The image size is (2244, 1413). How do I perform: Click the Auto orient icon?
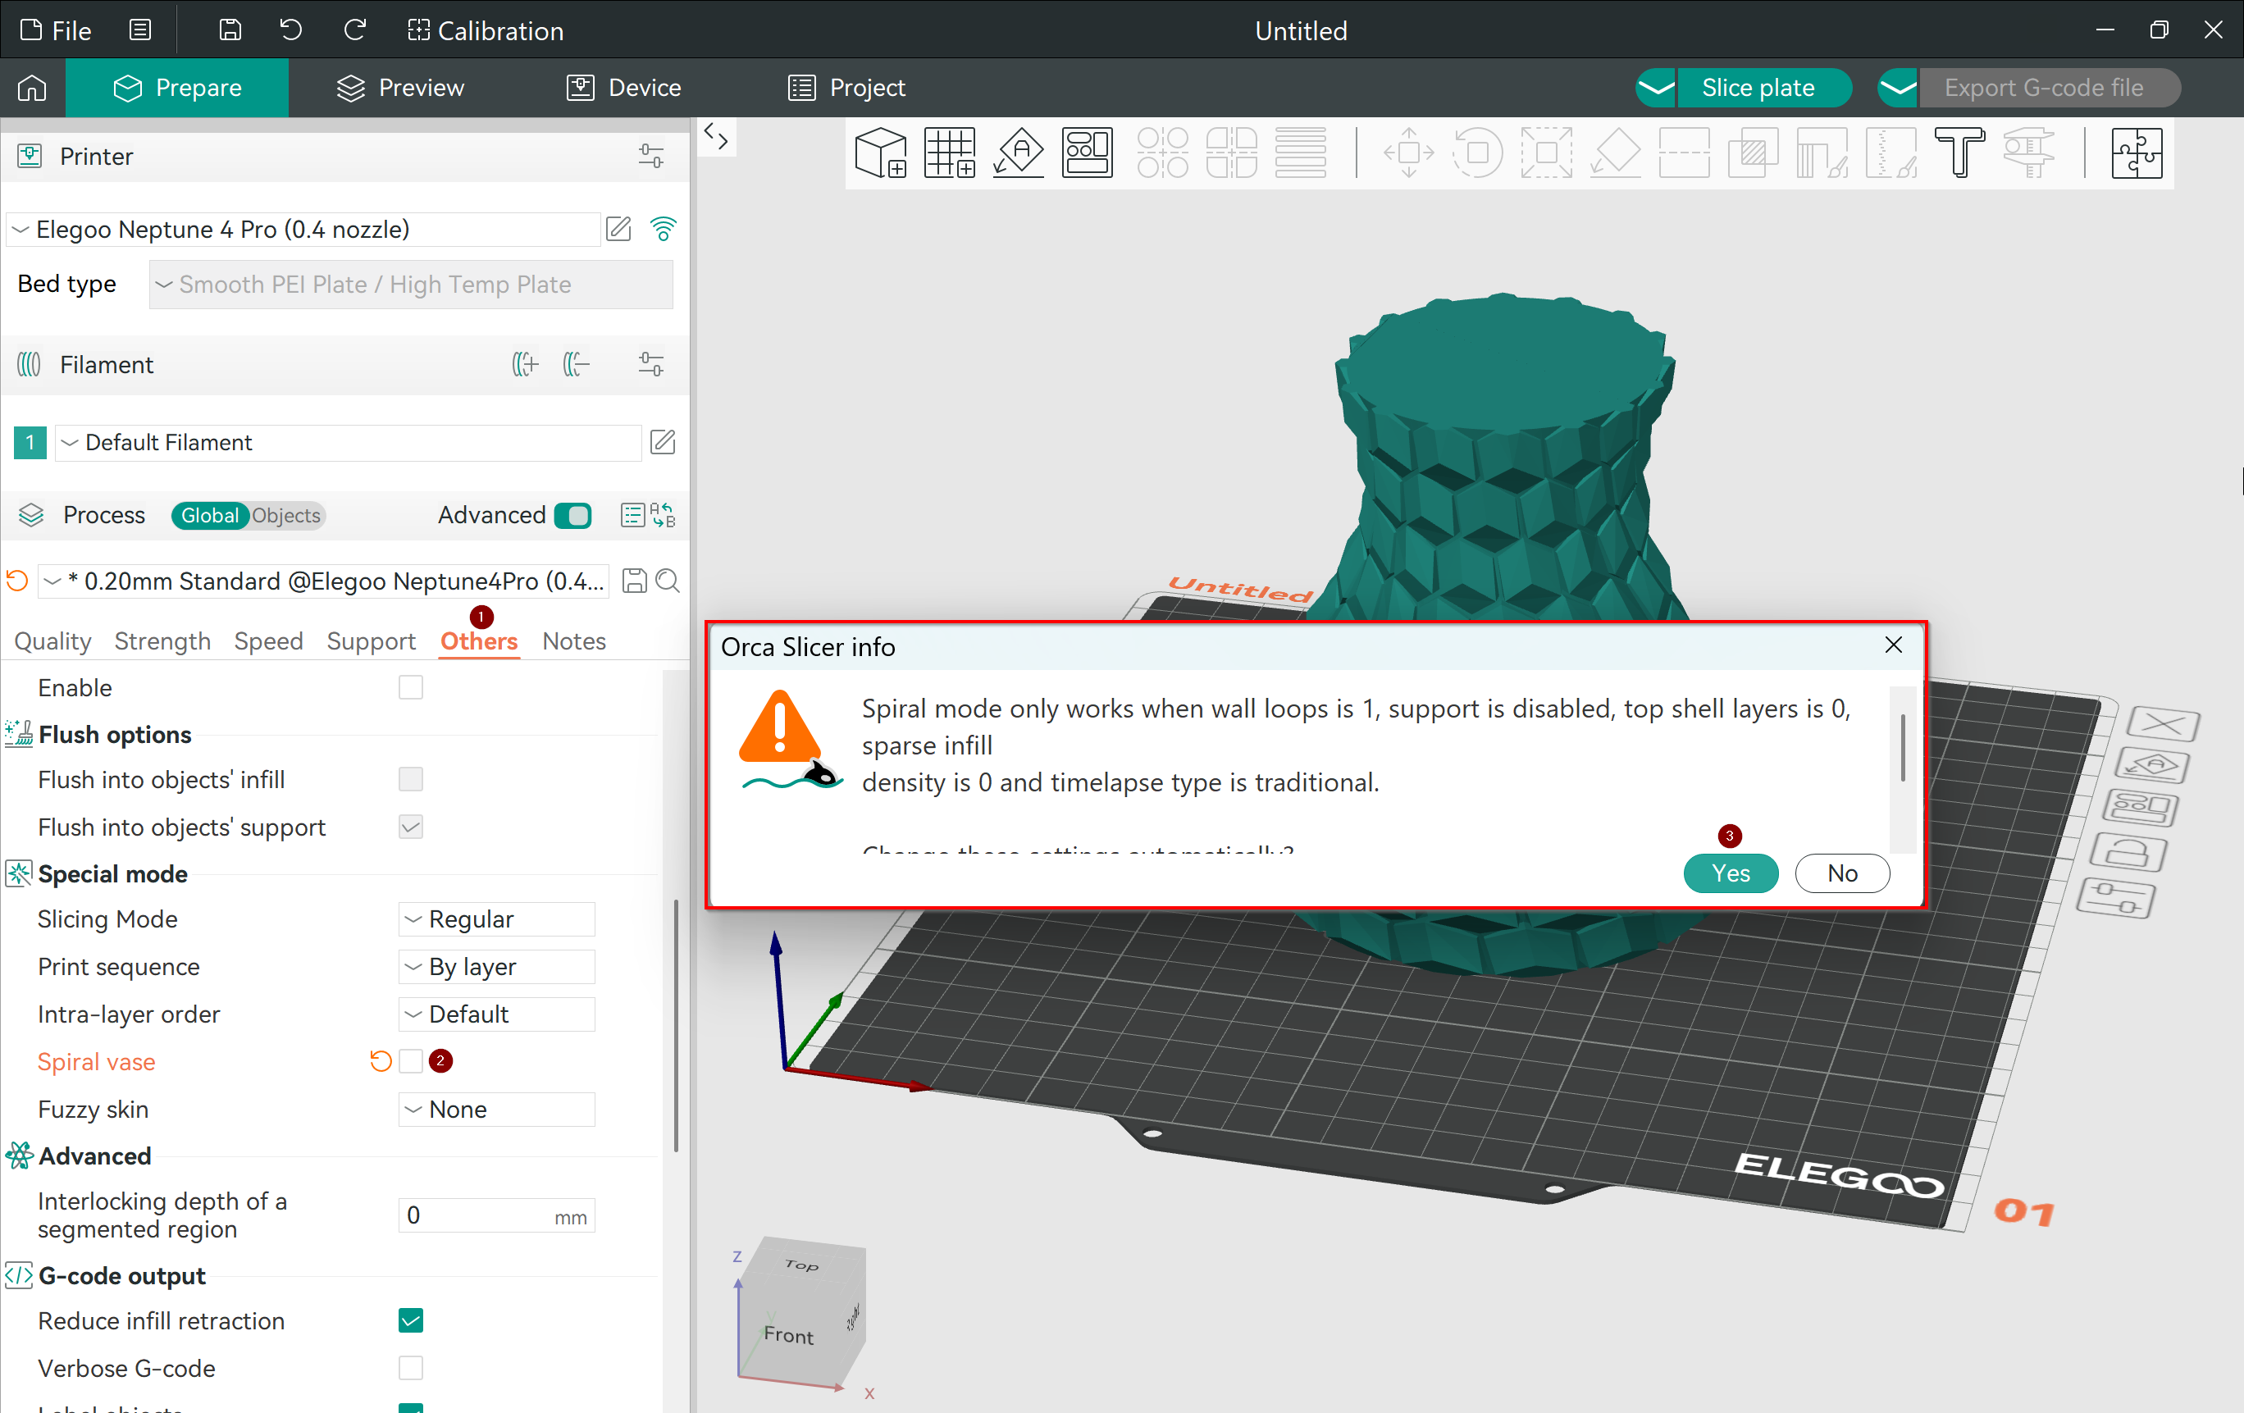1019,152
